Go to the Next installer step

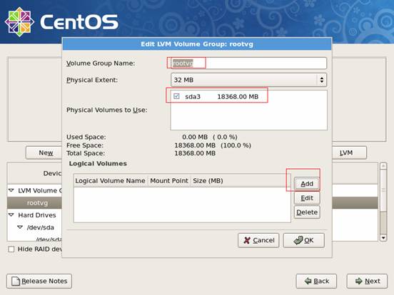click(x=367, y=281)
